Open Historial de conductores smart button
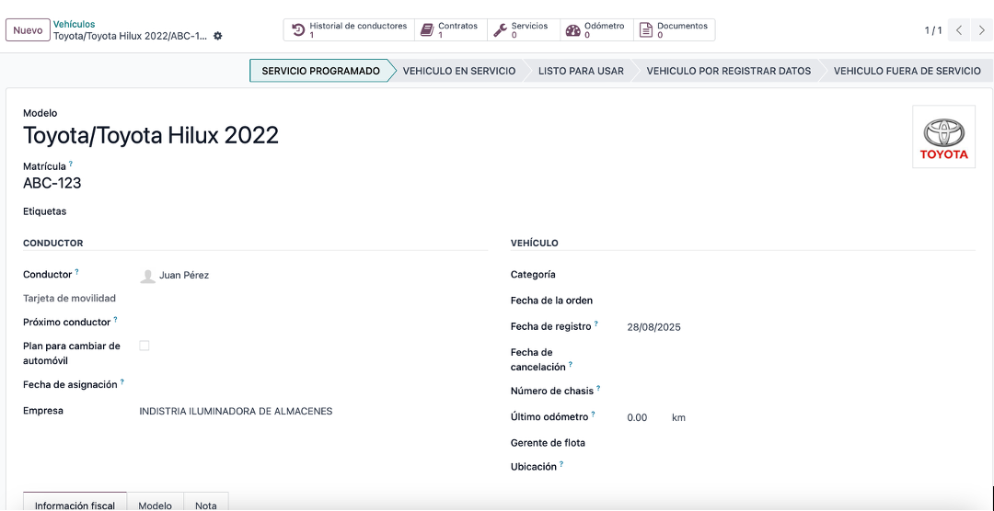Viewport: 994px width, 511px height. pos(350,29)
